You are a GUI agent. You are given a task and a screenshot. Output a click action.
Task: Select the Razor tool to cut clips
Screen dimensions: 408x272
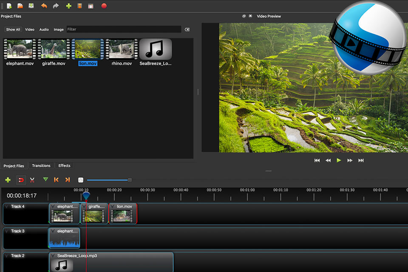32,180
